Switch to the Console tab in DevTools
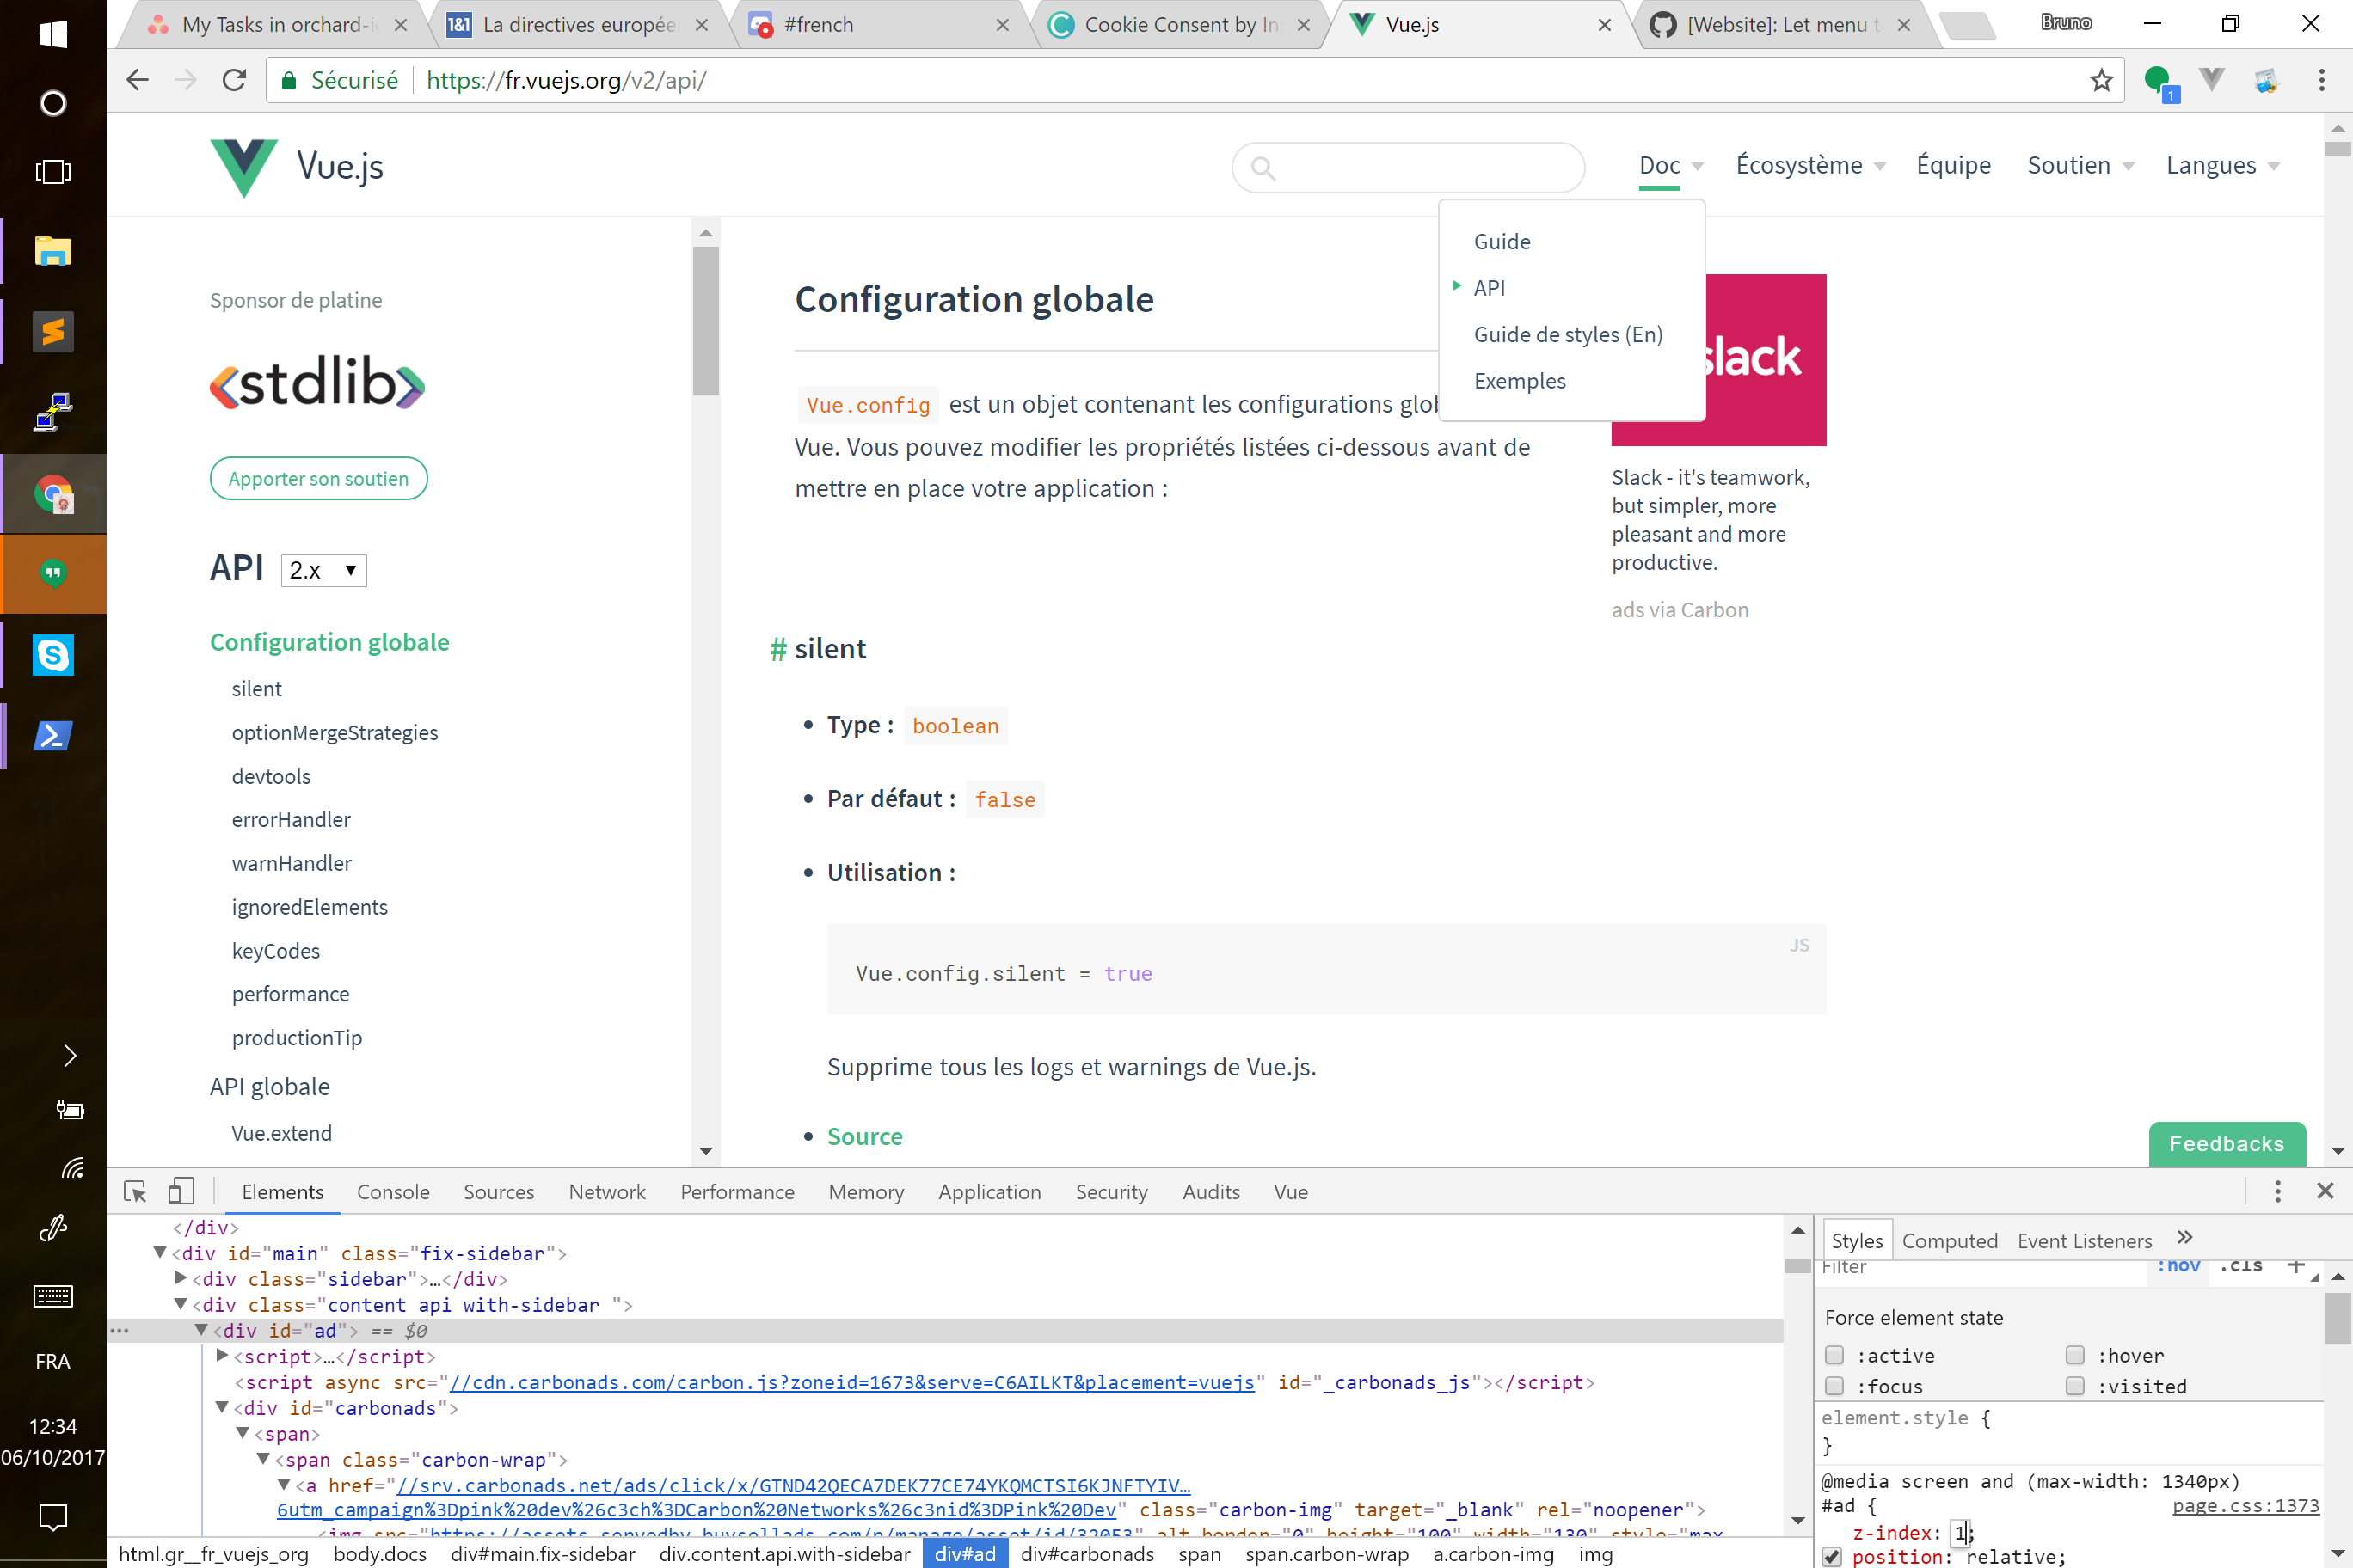The height and width of the screenshot is (1568, 2353). tap(393, 1192)
